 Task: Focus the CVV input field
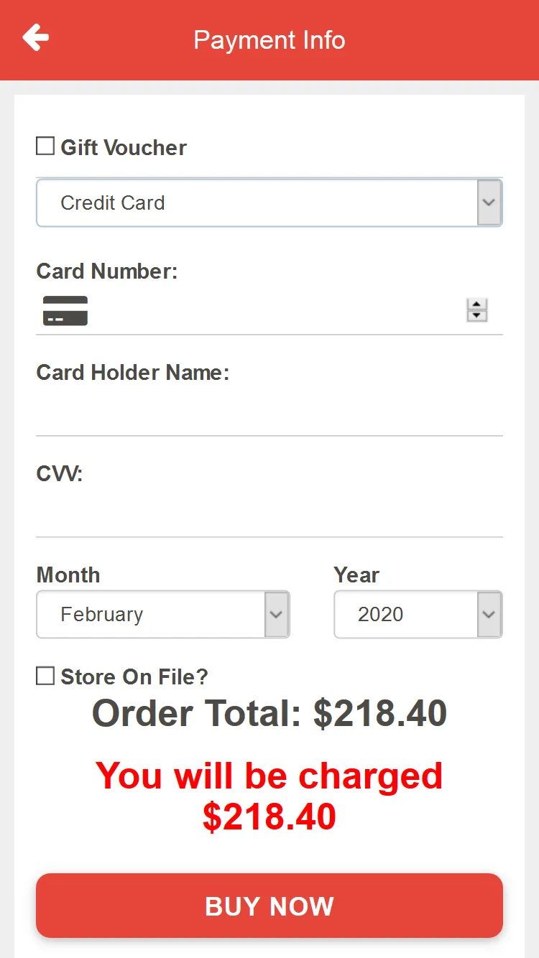click(x=269, y=513)
